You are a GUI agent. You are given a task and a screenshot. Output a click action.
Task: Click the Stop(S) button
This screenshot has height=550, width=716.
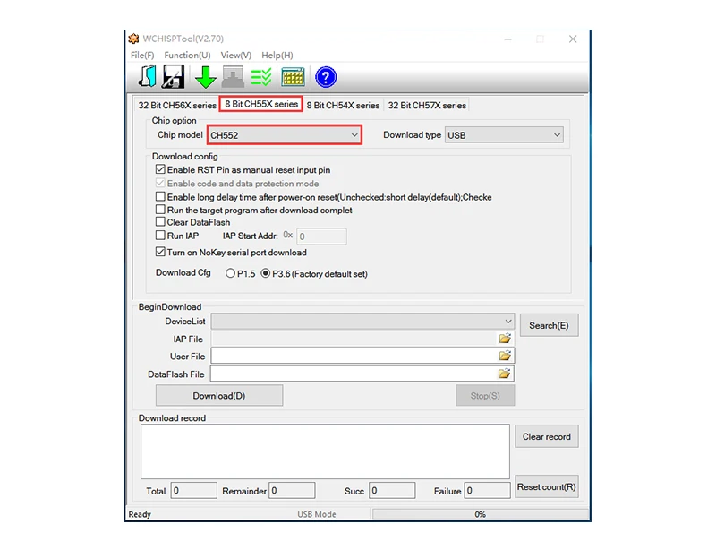tap(485, 395)
